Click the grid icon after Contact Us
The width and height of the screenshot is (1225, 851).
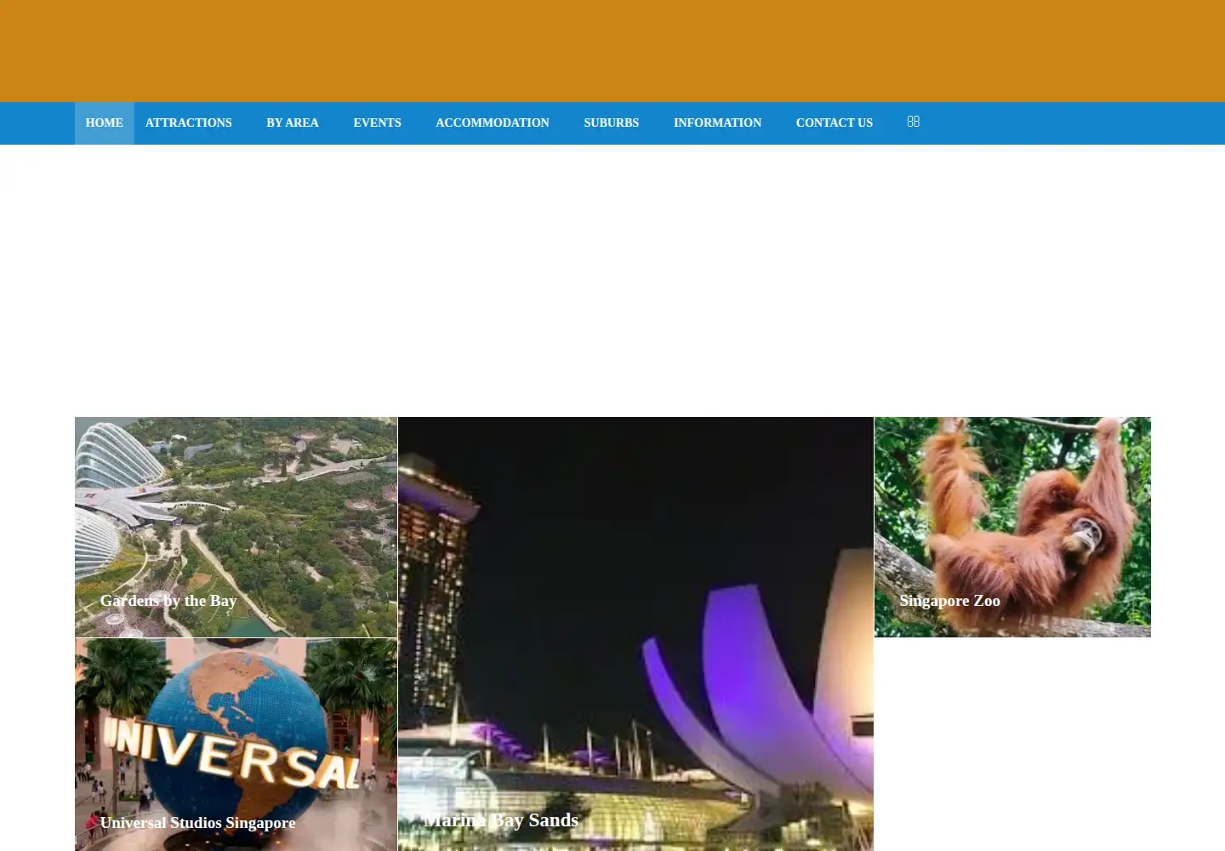tap(914, 122)
